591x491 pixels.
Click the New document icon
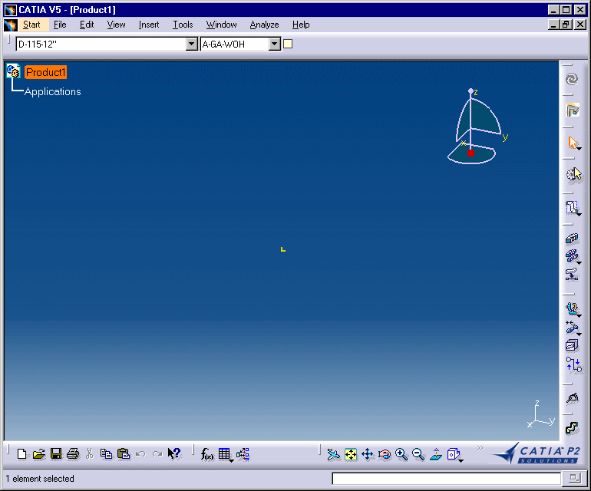click(x=21, y=454)
